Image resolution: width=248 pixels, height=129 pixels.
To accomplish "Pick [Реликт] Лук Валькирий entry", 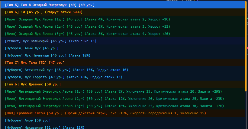I will (123, 41).
